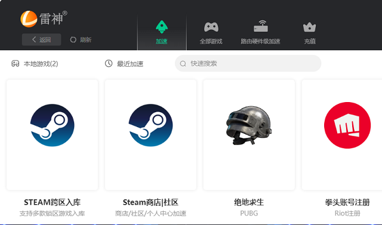The height and width of the screenshot is (225, 382).
Task: Show 最近加速 list
Action: click(124, 63)
